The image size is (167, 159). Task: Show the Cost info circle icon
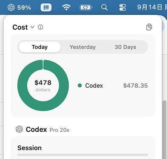40,27
